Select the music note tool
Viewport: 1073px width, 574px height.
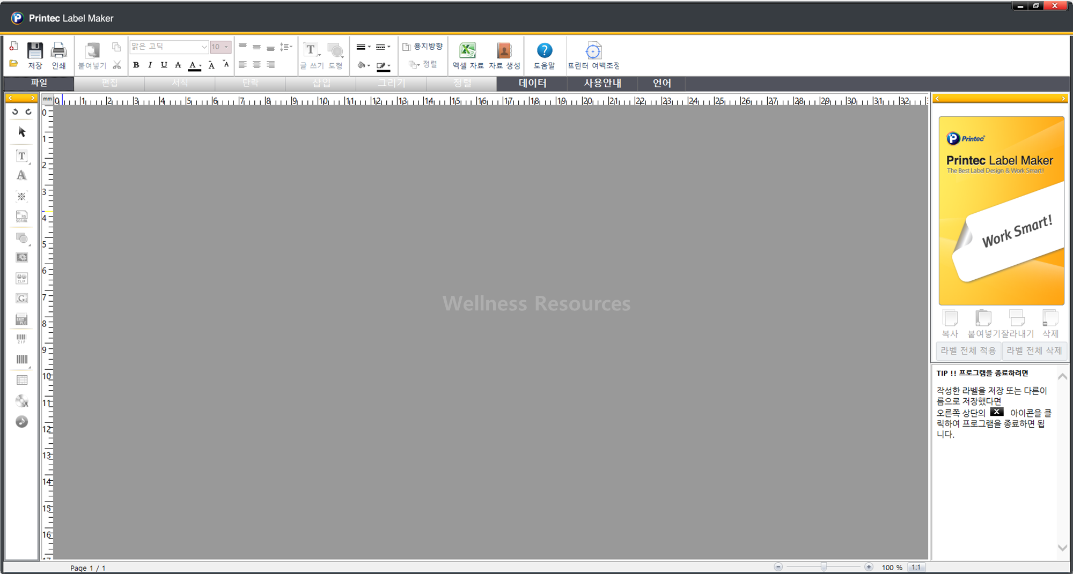(21, 422)
